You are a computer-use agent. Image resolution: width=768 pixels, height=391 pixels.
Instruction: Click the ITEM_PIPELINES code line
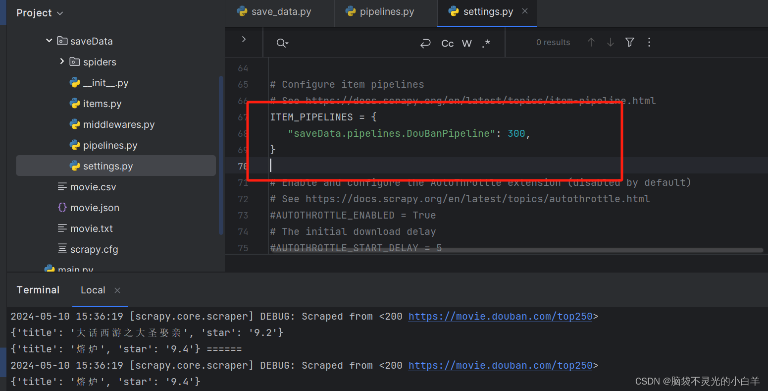[323, 117]
